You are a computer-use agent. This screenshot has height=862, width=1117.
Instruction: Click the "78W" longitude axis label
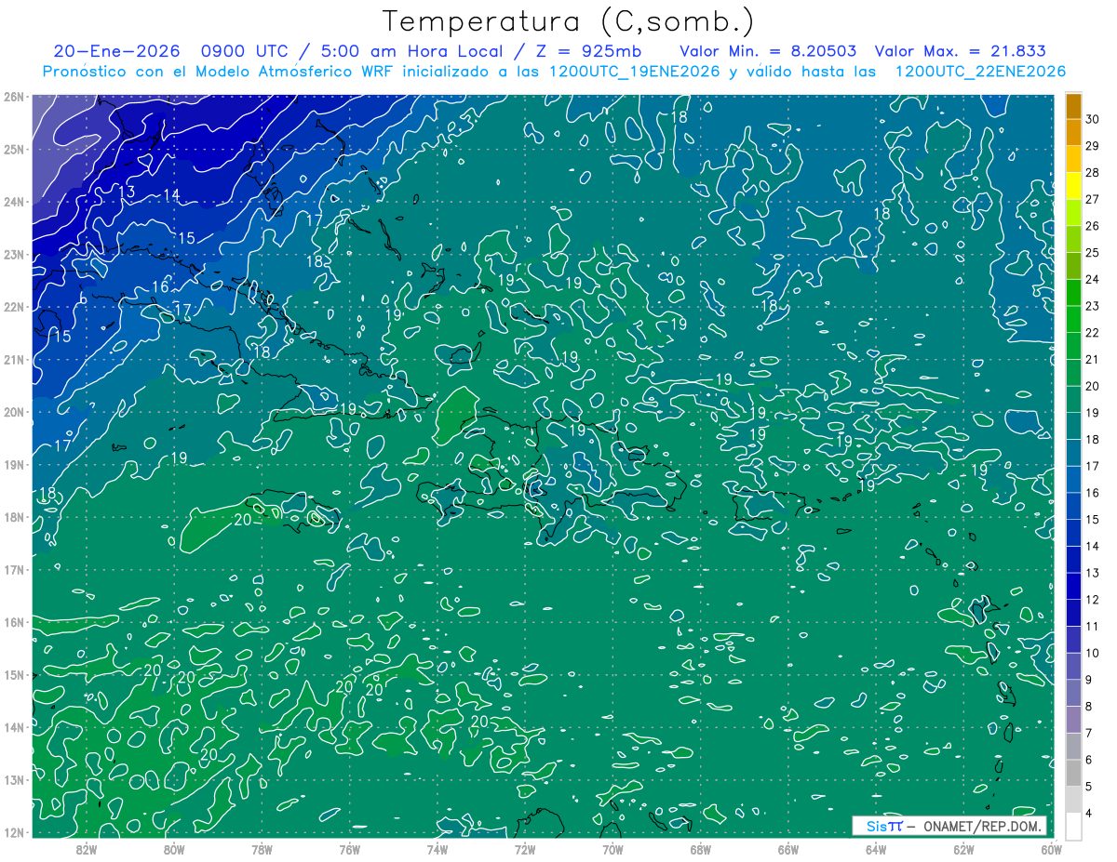[x=262, y=849]
